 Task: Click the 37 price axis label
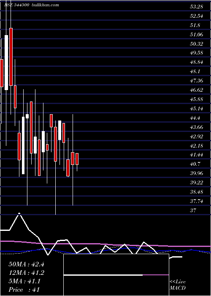tap(193, 210)
